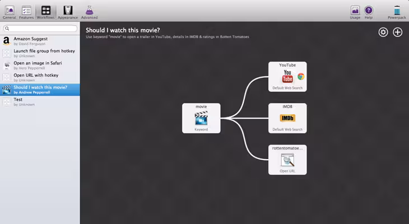Viewport: 409px width, 224px height.
Task: Select the Workflows tab
Action: pyautogui.click(x=45, y=12)
